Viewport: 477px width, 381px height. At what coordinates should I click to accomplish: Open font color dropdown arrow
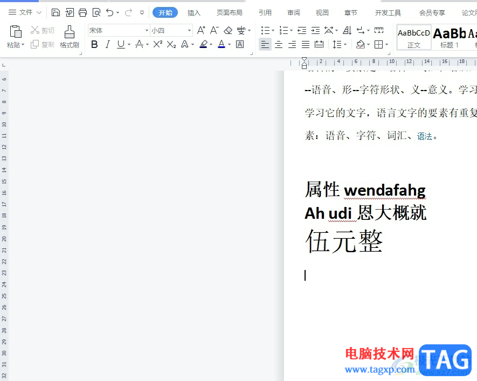click(x=230, y=45)
